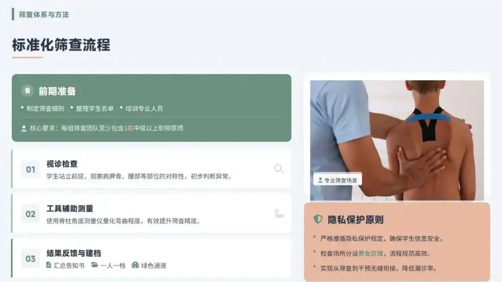Click the back screening photo

(397, 140)
